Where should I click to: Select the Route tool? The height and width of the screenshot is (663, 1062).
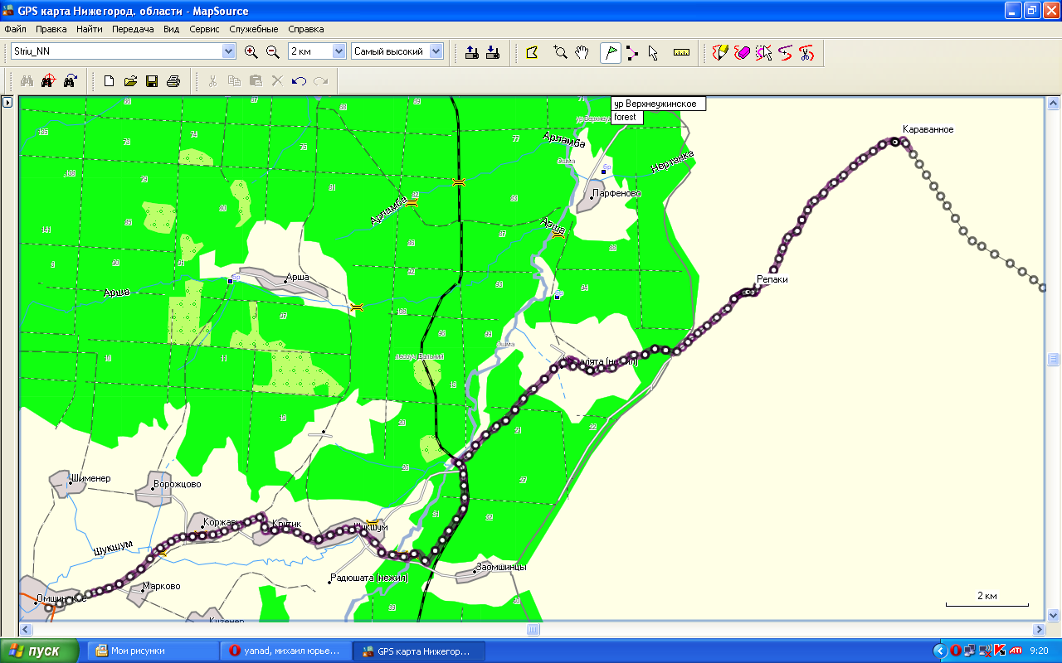coord(632,52)
